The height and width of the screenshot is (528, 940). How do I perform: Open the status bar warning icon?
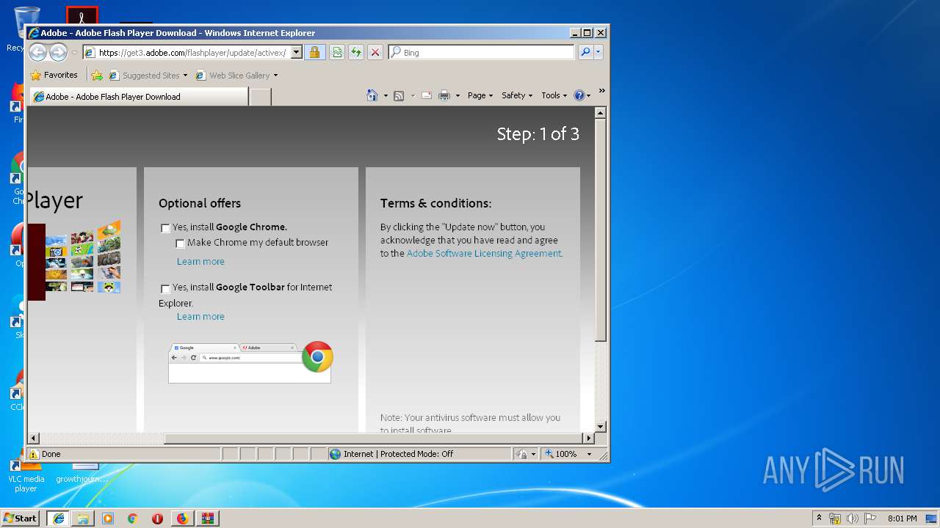[x=34, y=454]
